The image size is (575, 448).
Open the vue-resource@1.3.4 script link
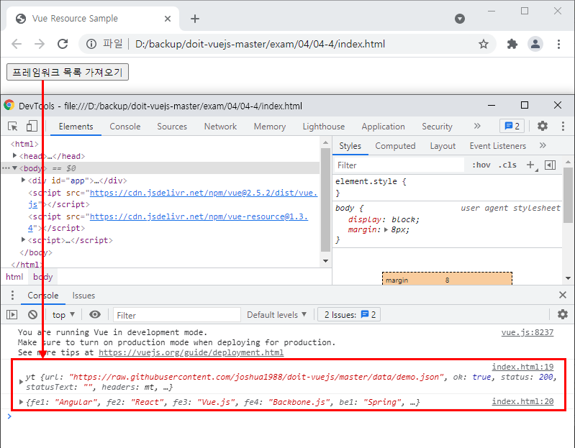click(199, 216)
